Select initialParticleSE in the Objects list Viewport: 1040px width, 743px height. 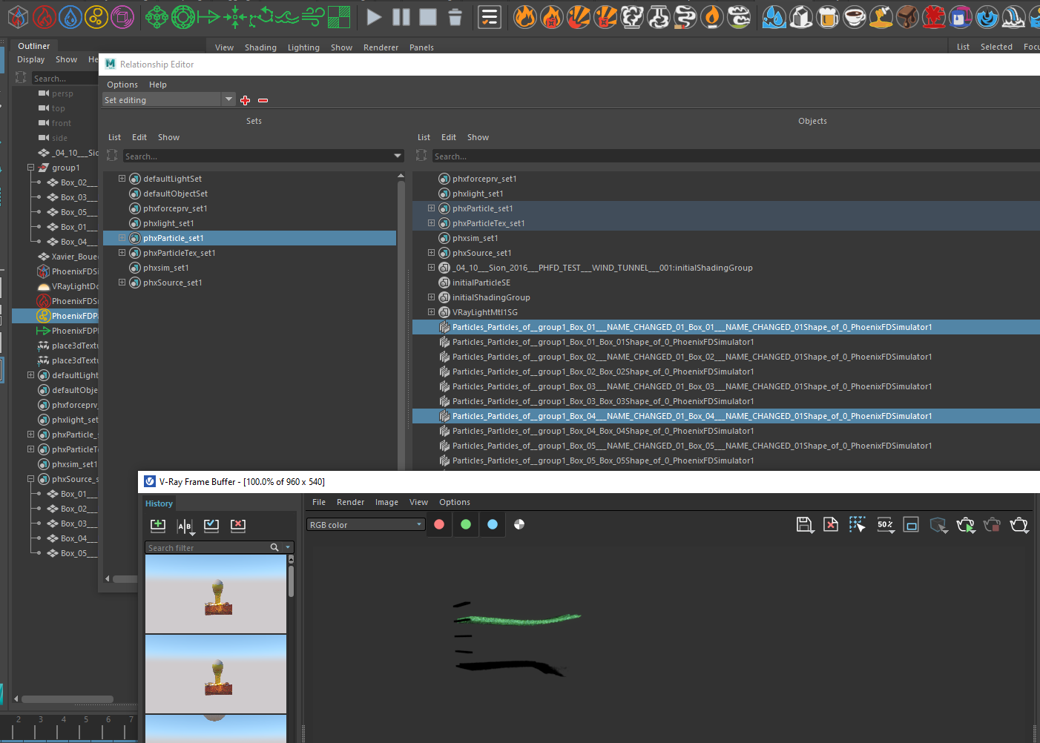pyautogui.click(x=726, y=283)
